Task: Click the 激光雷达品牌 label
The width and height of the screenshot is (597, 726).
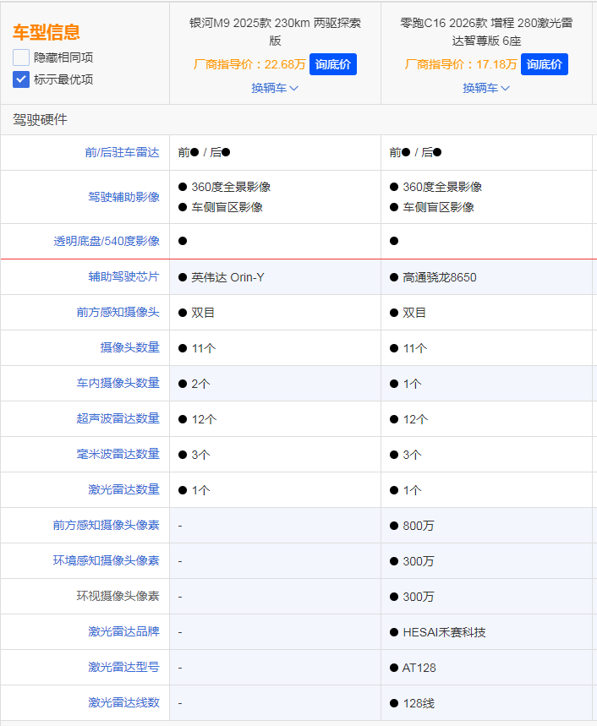Action: [x=123, y=631]
